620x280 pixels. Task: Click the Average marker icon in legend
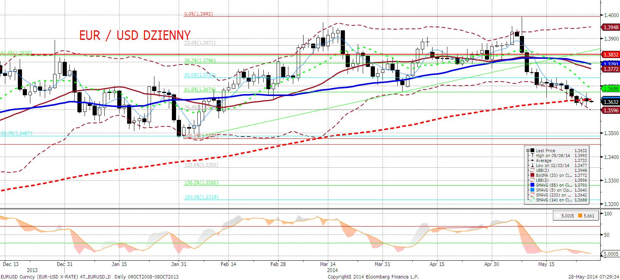point(532,160)
